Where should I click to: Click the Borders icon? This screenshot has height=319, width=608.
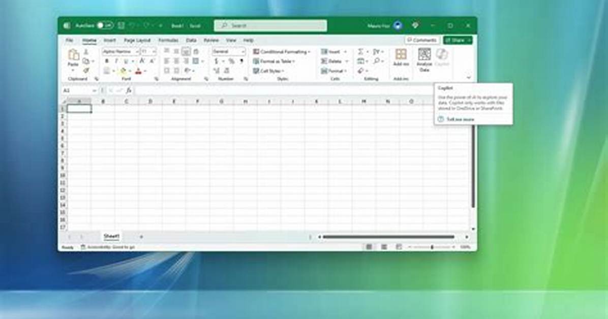point(107,71)
